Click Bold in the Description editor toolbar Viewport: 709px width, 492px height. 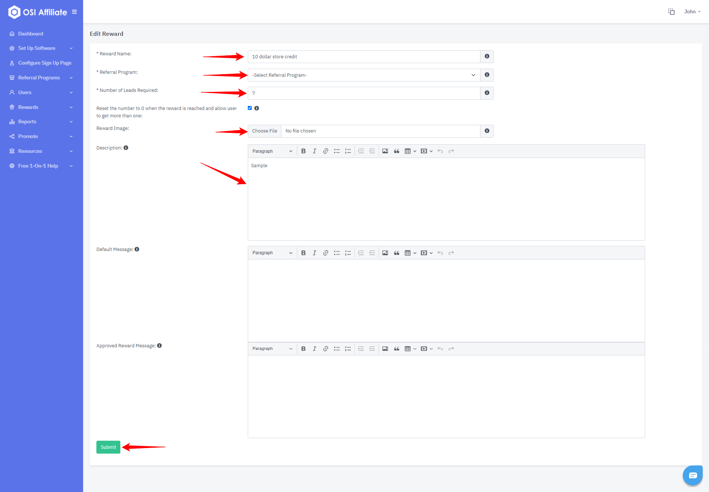coord(303,151)
